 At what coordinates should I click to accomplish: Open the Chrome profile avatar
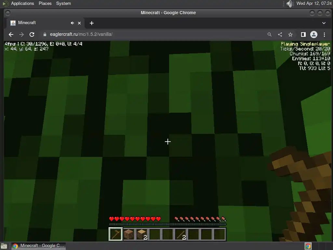pyautogui.click(x=314, y=35)
